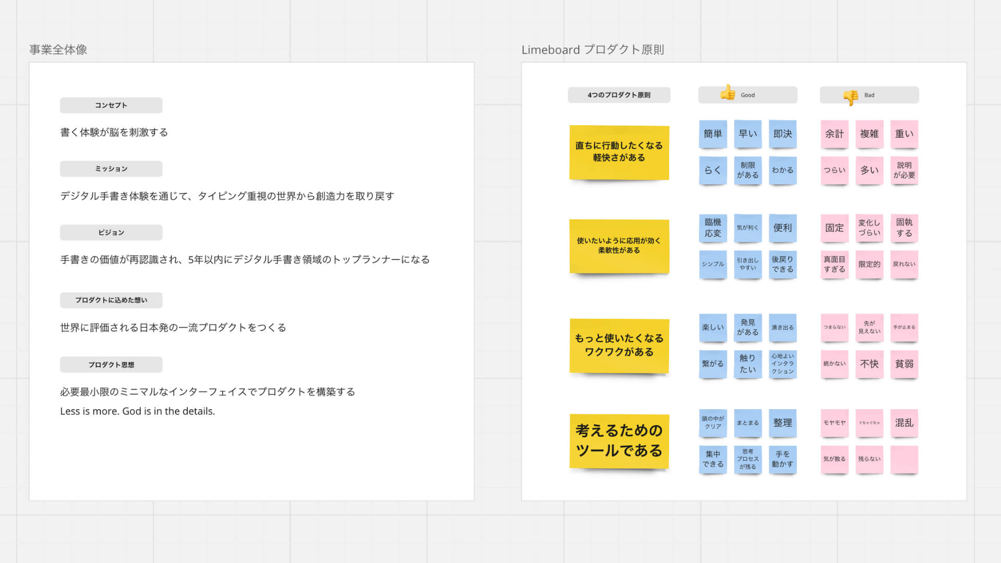This screenshot has width=1001, height=563.
Task: Select the pink sticky note 説明が必要
Action: [x=905, y=170]
